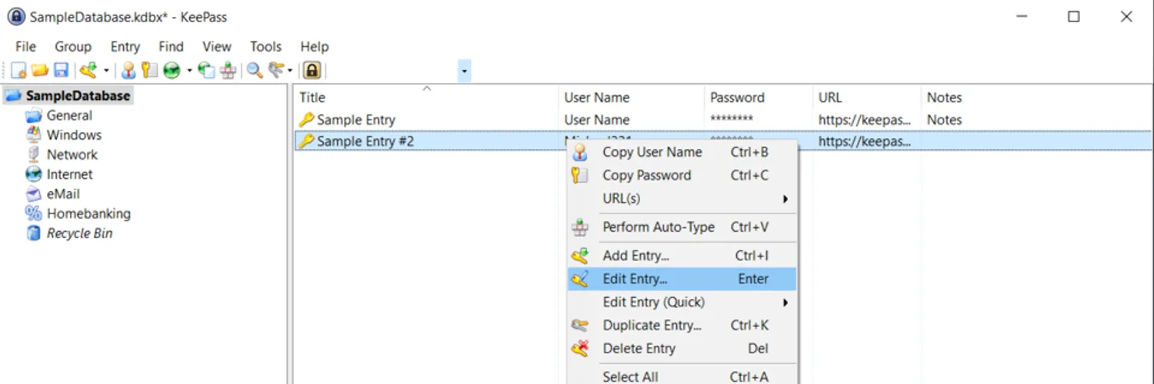Lock the workspace with the padlock icon

(312, 71)
